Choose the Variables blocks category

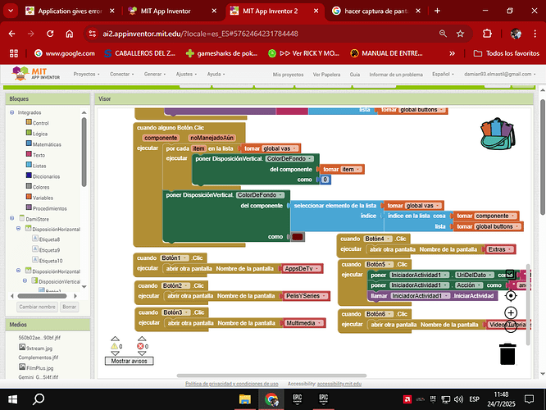45,198
